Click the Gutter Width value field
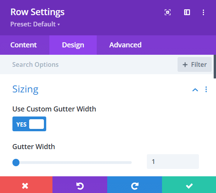Screen dimensions: 216x193 [x=173, y=162]
